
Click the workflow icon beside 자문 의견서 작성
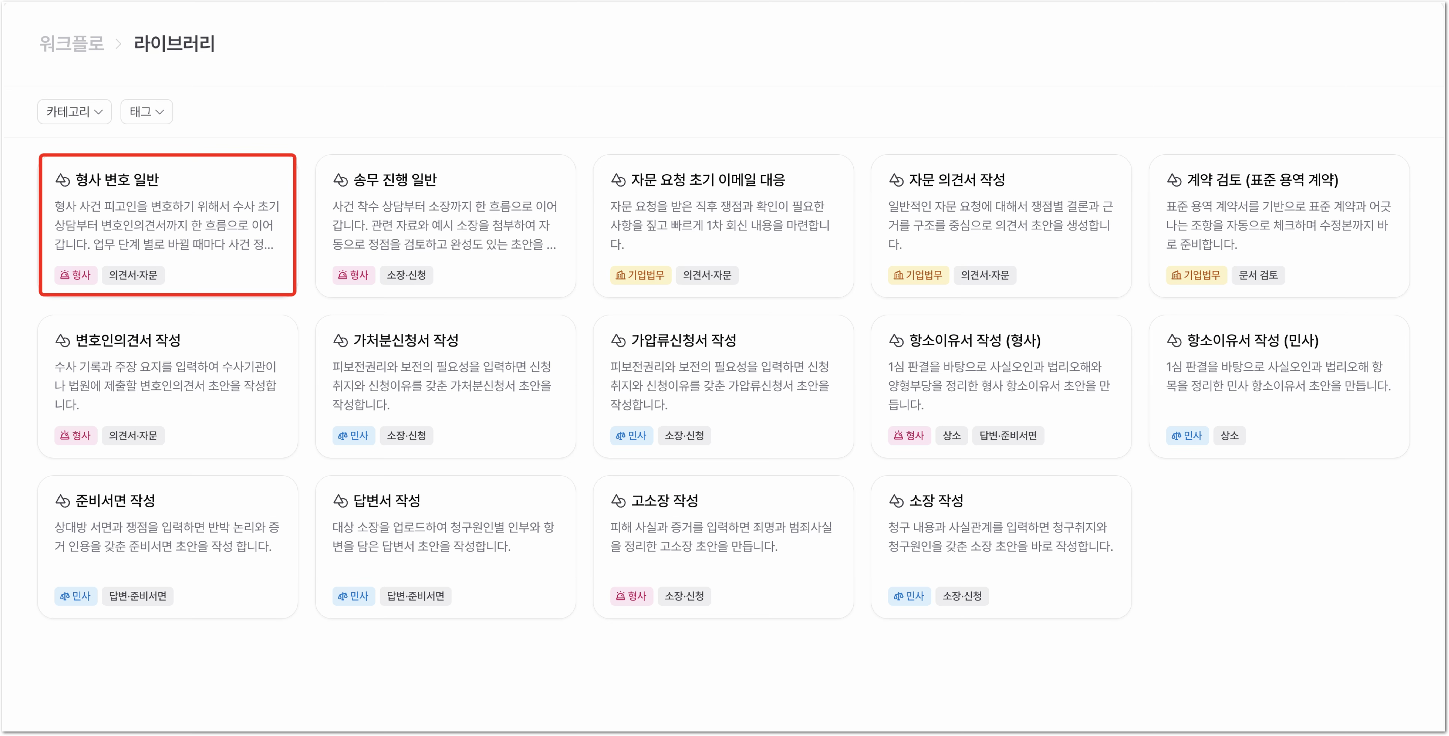pyautogui.click(x=896, y=180)
